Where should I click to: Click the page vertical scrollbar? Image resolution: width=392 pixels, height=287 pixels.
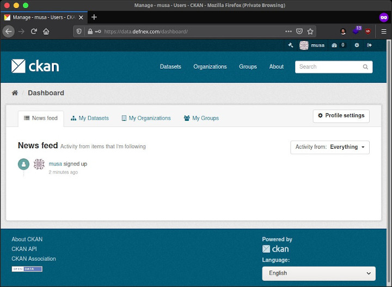(x=389, y=162)
